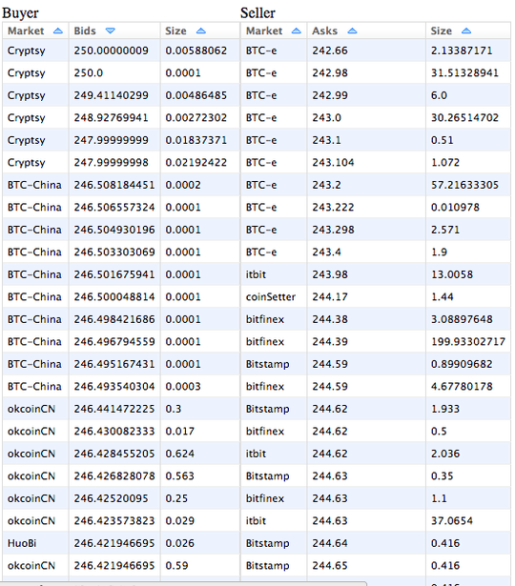This screenshot has height=586, width=515.
Task: Sort buyer table by Bids column header
Action: tap(85, 31)
